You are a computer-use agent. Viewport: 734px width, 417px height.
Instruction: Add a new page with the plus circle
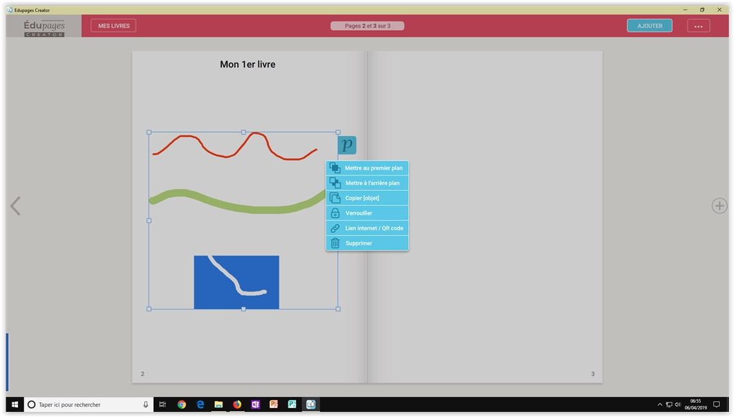click(x=719, y=206)
